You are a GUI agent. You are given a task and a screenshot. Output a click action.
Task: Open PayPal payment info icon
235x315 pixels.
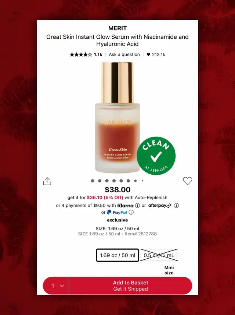click(131, 212)
